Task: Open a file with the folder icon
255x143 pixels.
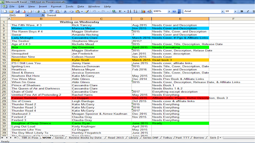Action: pyautogui.click(x=11, y=12)
